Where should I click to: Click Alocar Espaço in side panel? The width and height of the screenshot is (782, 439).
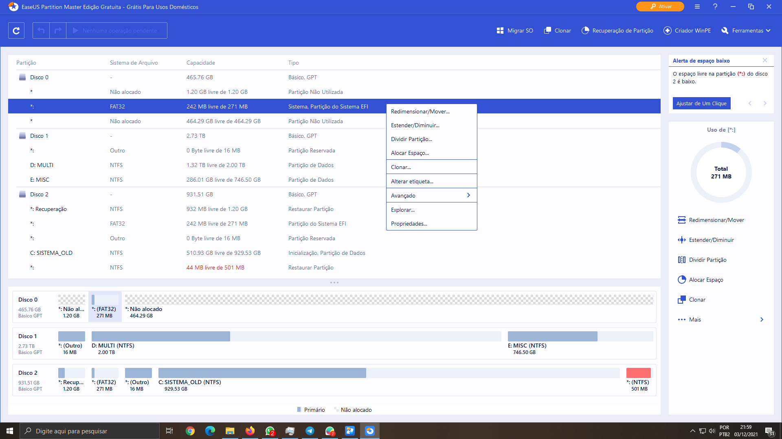point(701,280)
